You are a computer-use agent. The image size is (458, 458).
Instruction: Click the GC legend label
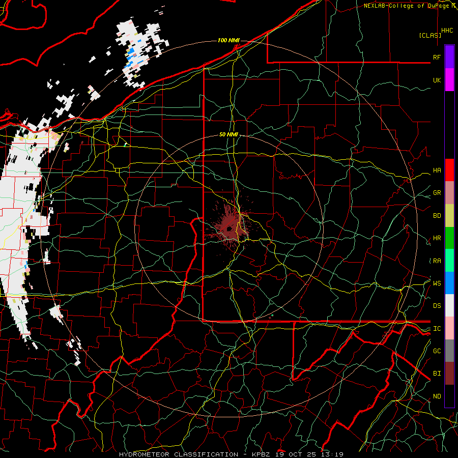[437, 351]
